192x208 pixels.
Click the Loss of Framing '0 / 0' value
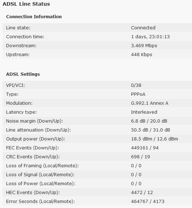point(136,166)
